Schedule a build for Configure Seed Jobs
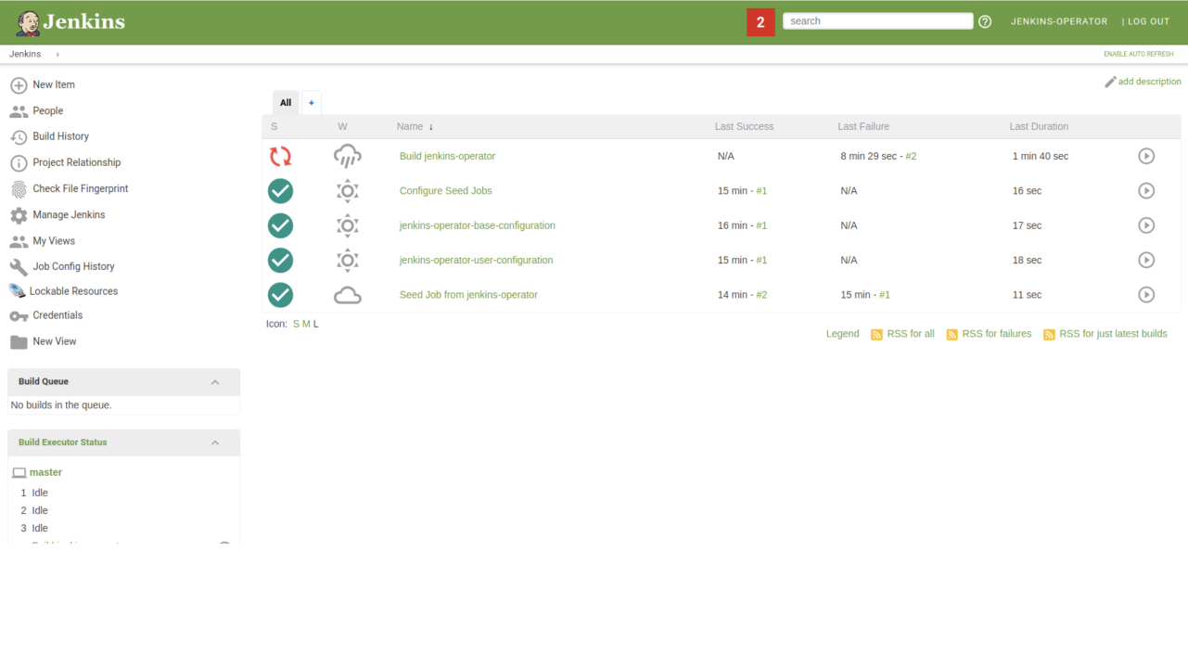Image resolution: width=1188 pixels, height=667 pixels. click(x=1146, y=191)
